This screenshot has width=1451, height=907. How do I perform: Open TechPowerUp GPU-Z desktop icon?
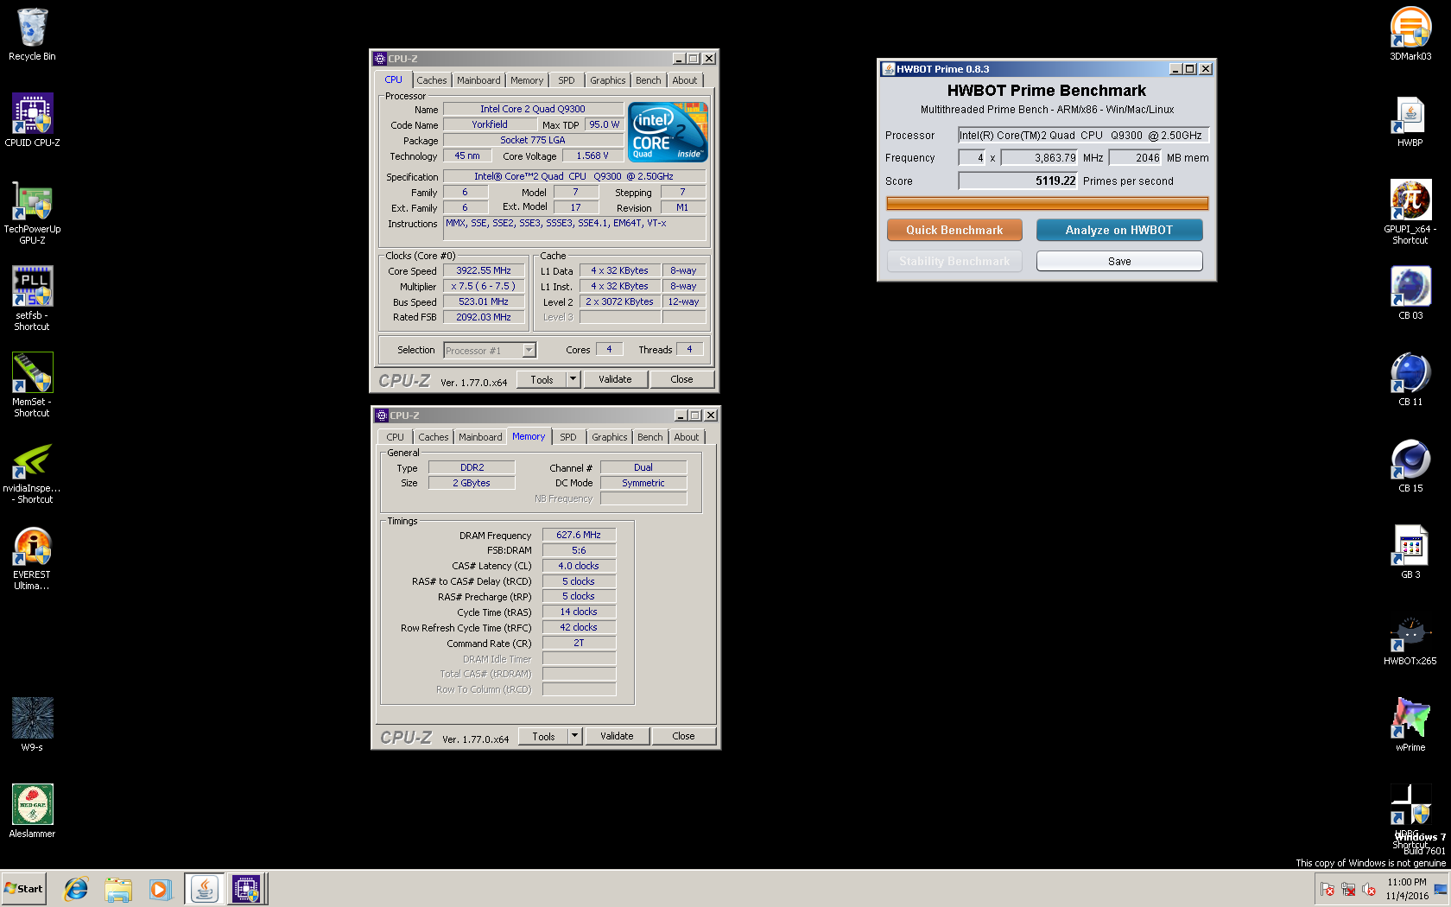32,212
